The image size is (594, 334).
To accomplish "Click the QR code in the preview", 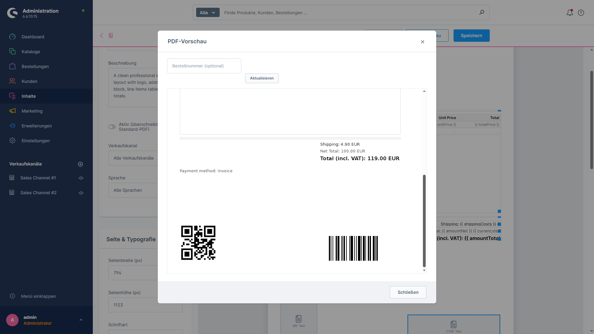I will tap(198, 243).
